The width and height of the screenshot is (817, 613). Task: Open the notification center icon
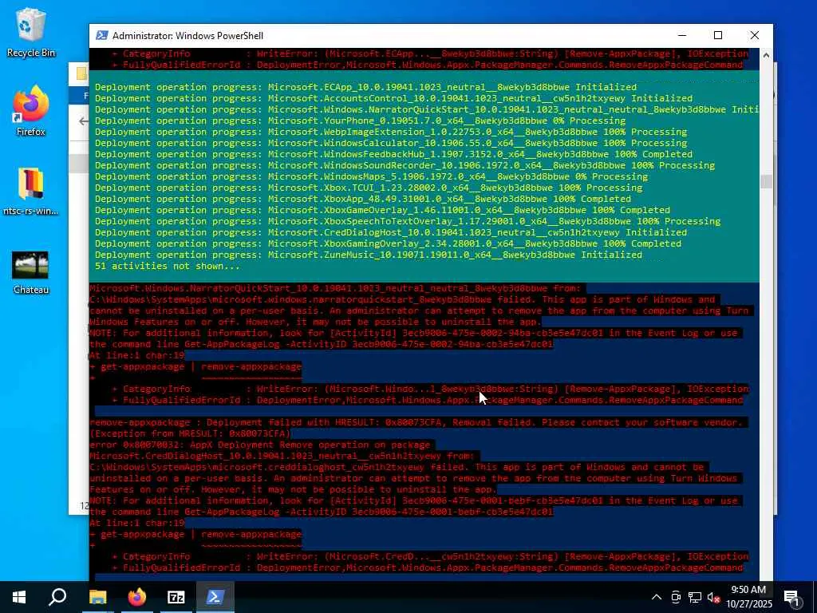[792, 597]
